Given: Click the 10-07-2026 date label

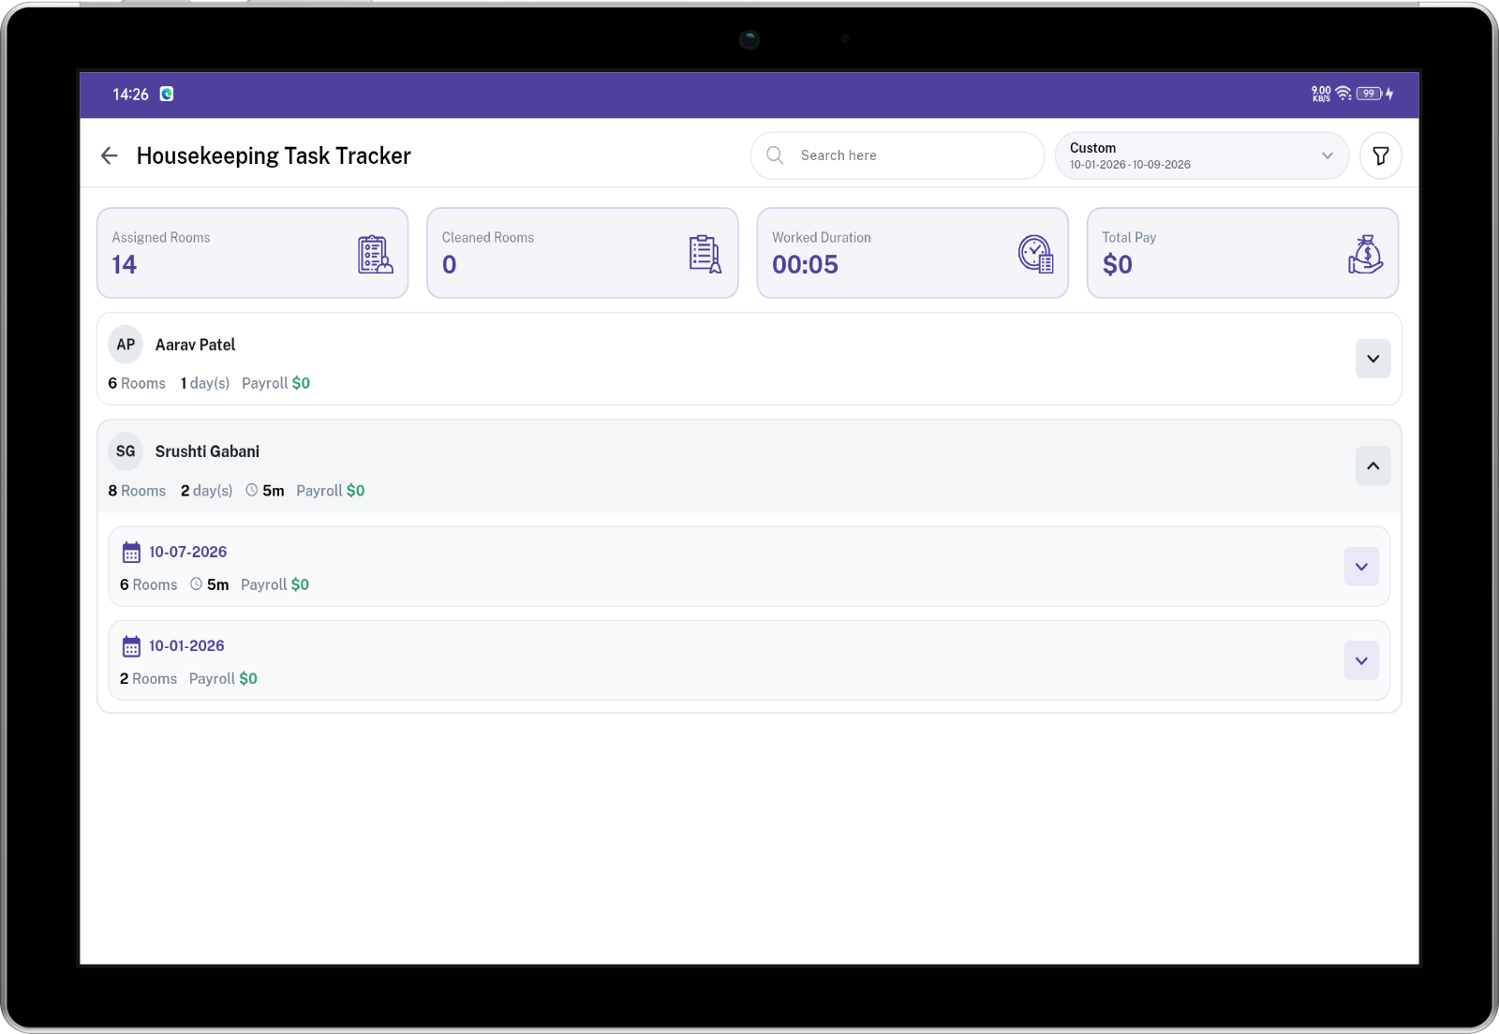Looking at the screenshot, I should 187,553.
